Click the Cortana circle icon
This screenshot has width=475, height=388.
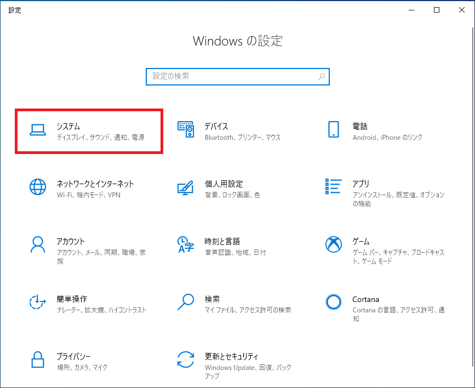334,302
